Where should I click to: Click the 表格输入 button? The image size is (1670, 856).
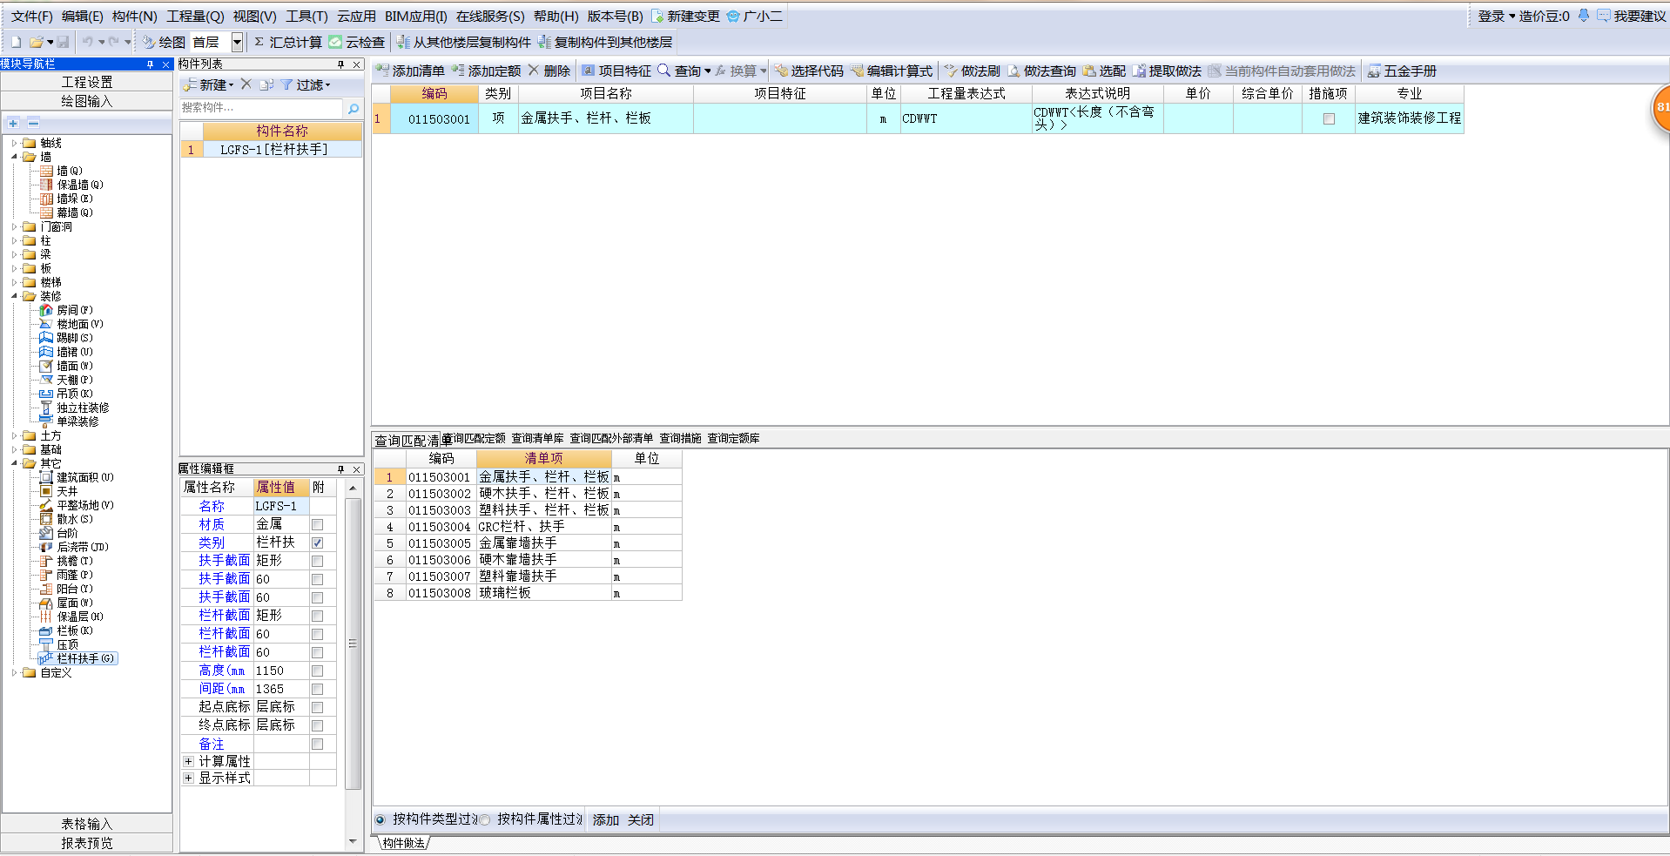(87, 824)
